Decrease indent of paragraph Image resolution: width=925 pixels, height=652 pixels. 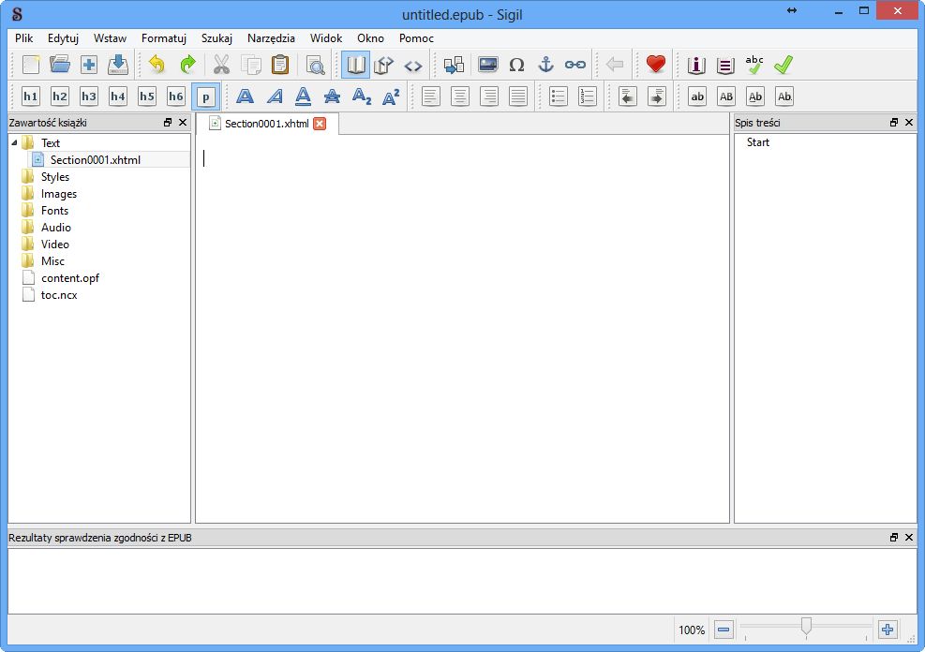click(628, 96)
